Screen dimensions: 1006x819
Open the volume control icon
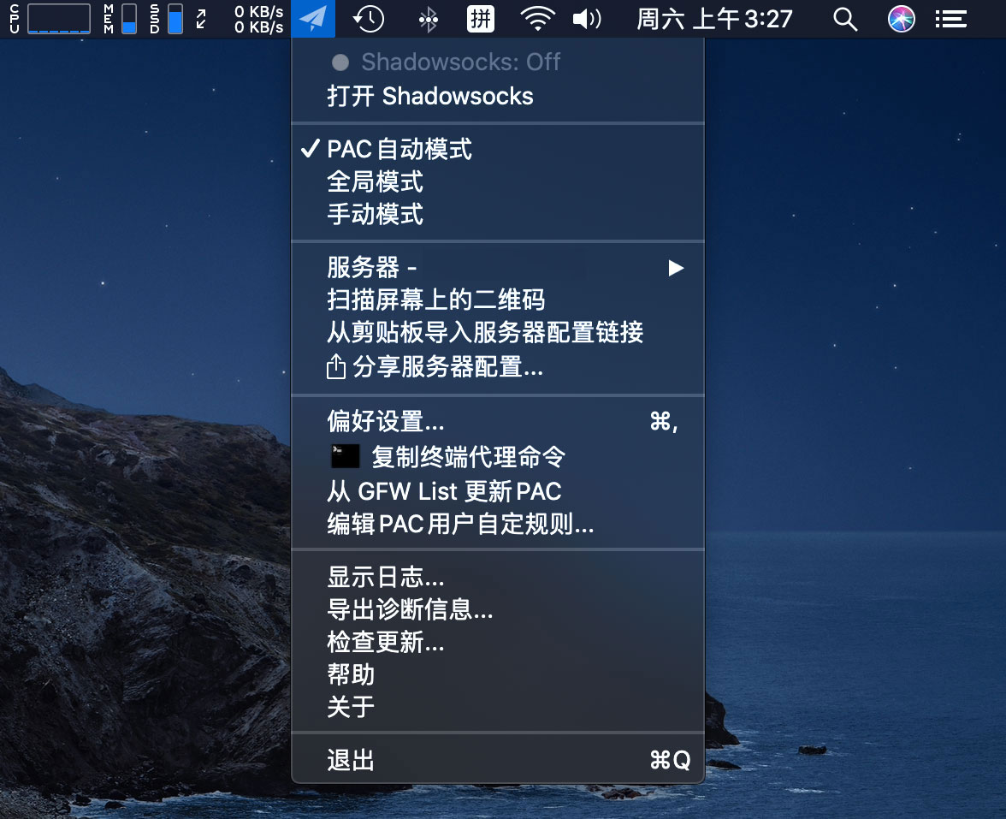pos(587,19)
